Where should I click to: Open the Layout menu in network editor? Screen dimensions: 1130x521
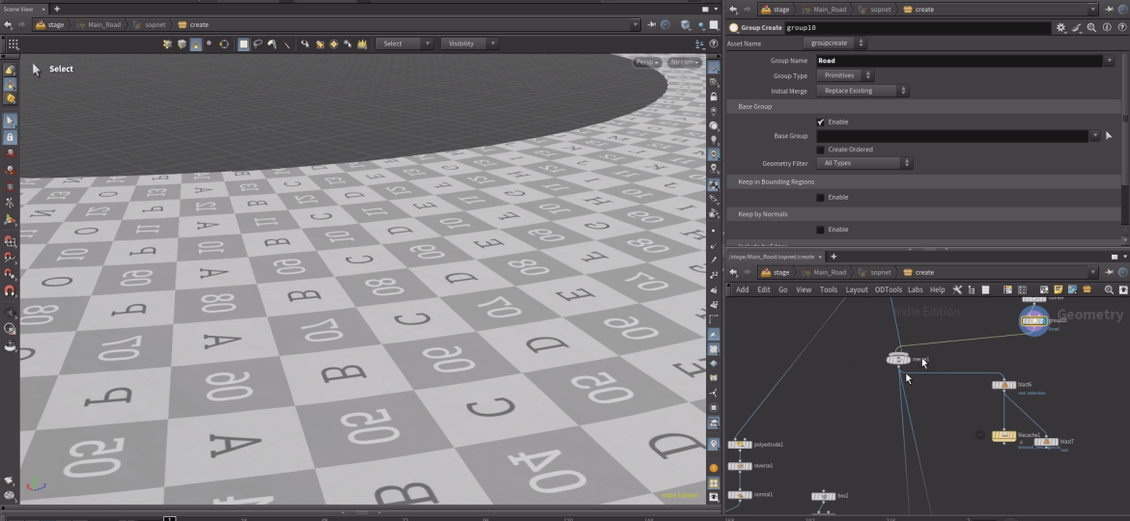point(857,289)
